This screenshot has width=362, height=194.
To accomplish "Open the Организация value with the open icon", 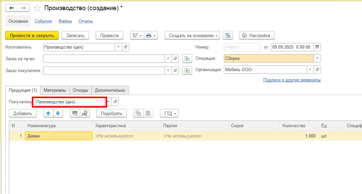I will (x=317, y=70).
